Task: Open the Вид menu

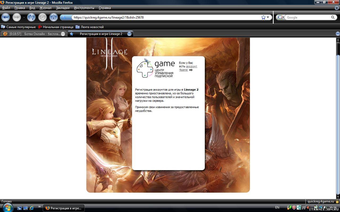Action: point(32,8)
